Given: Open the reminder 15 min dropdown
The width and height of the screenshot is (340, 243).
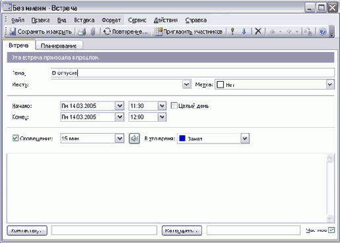Looking at the screenshot, I should click(x=119, y=138).
